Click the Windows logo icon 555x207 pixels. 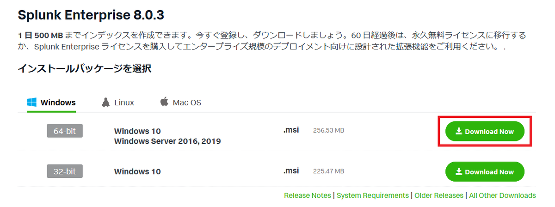pos(32,102)
